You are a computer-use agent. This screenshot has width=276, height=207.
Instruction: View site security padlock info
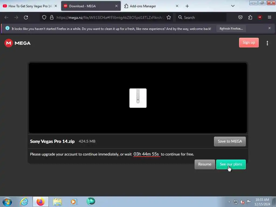[51, 18]
